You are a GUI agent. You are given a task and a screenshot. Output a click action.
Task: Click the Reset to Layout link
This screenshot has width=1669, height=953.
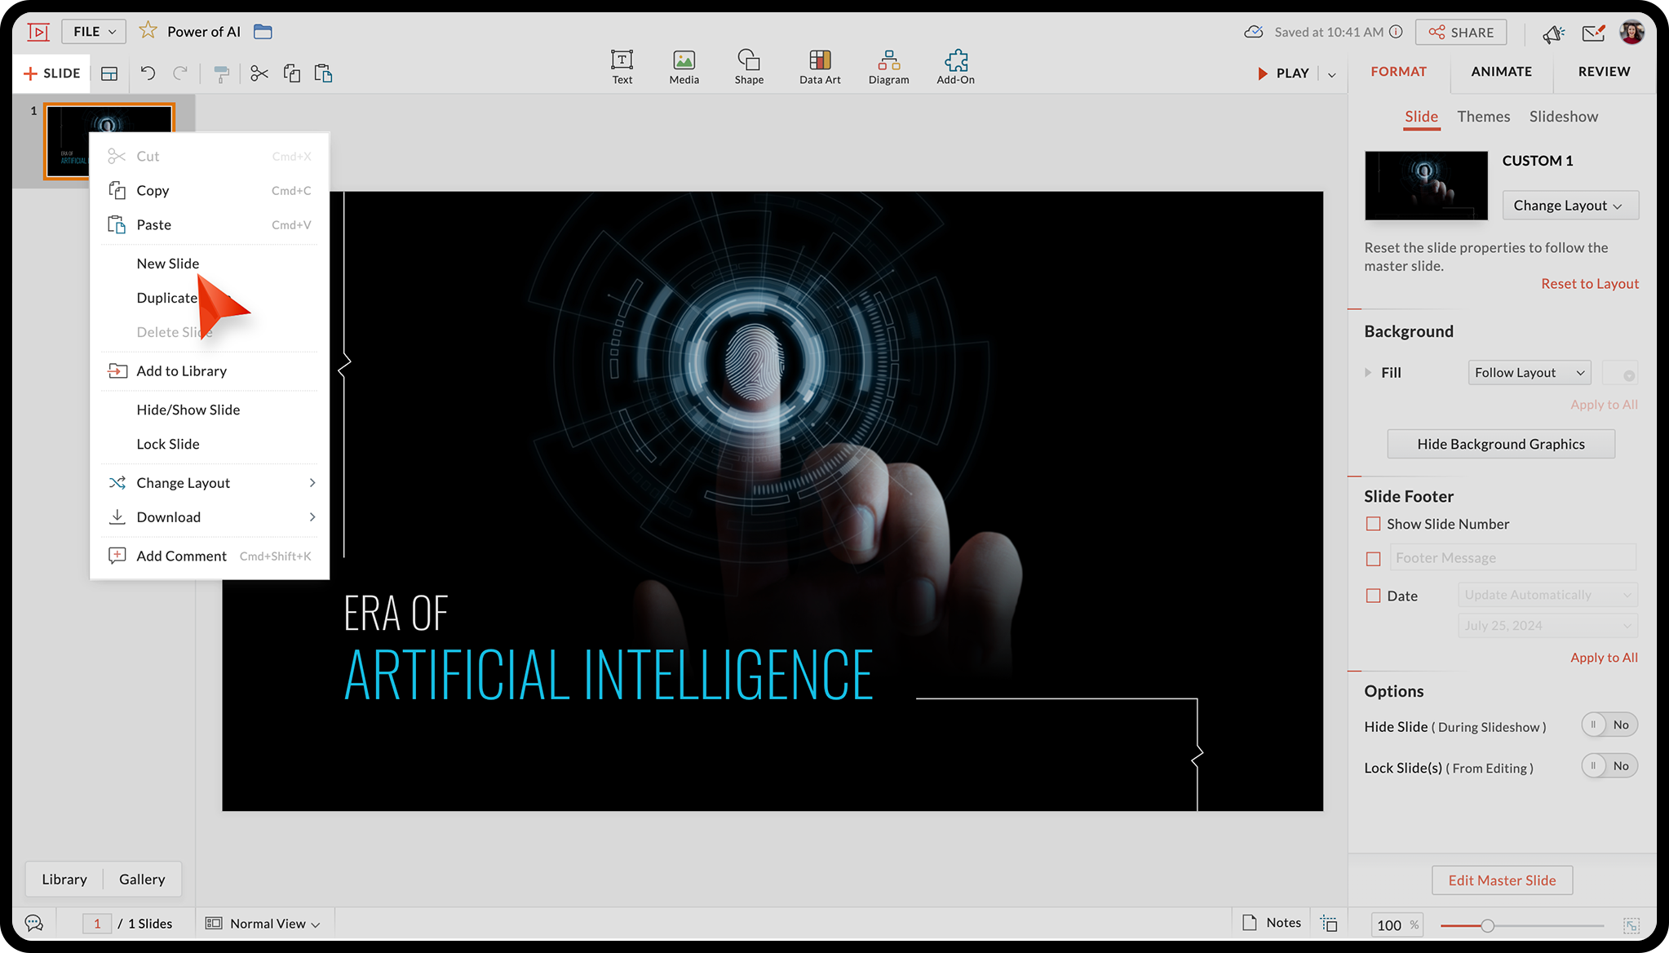[1589, 284]
